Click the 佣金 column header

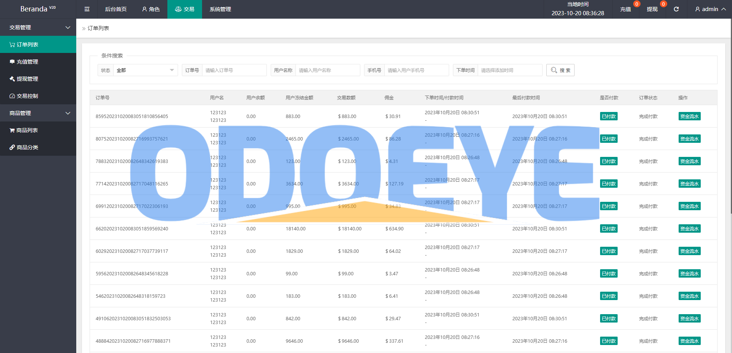coord(389,98)
